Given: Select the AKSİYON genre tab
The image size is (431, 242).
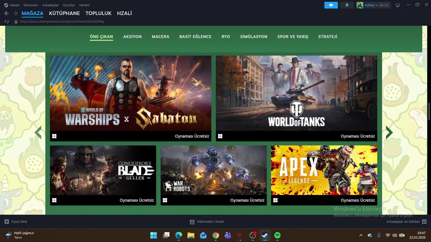Looking at the screenshot, I should coord(132,37).
